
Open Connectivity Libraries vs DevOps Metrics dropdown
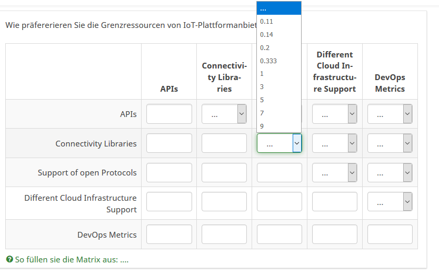tap(390, 143)
